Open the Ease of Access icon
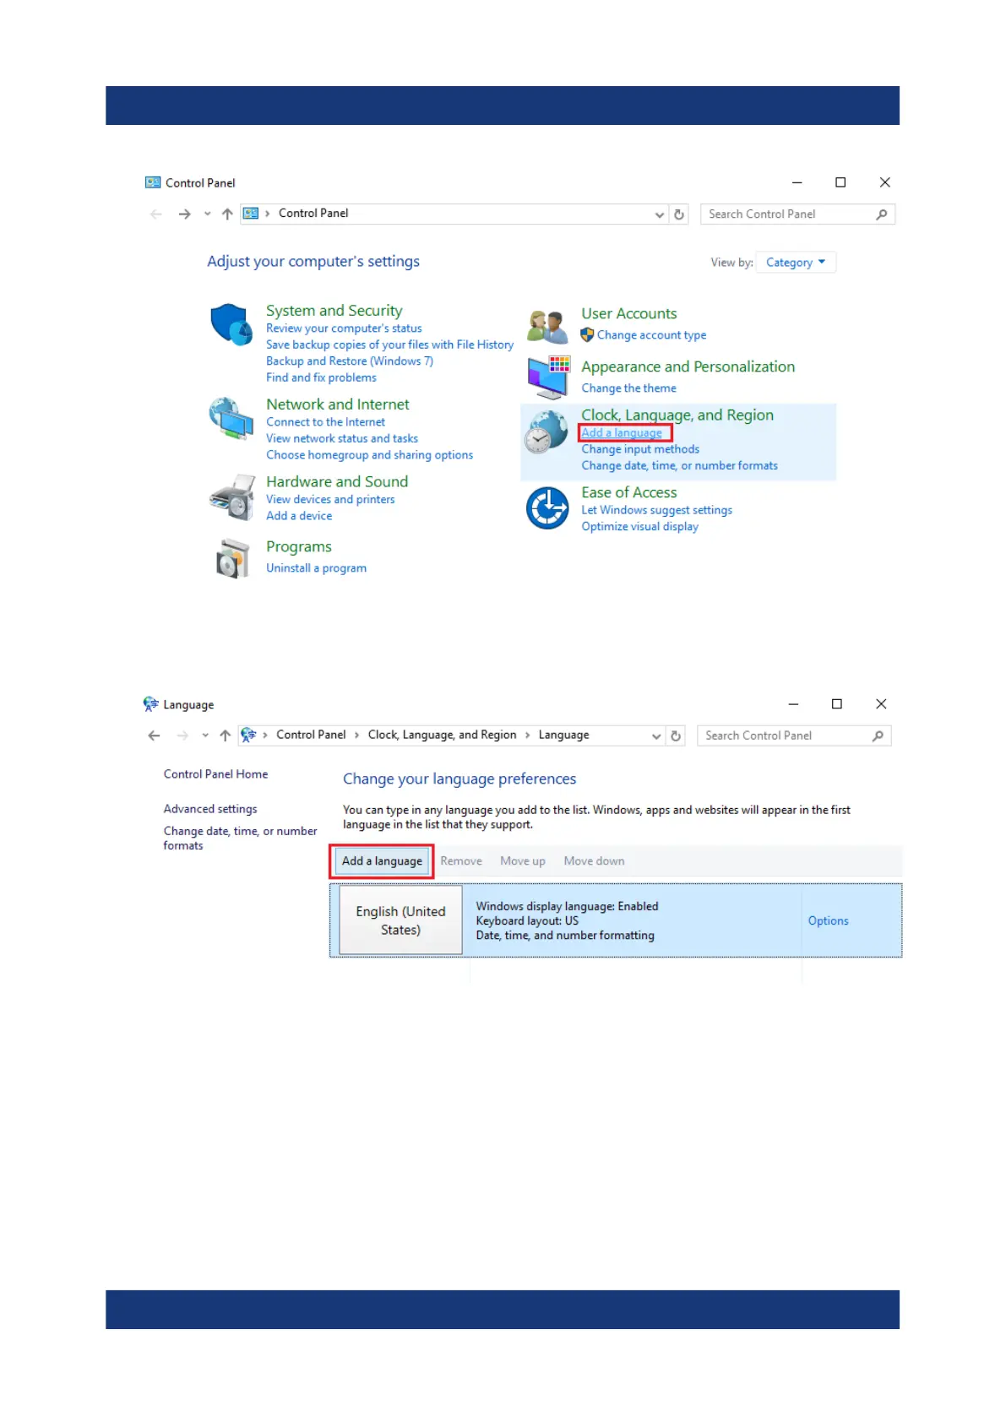Viewport: 1006px width, 1422px height. [x=547, y=508]
